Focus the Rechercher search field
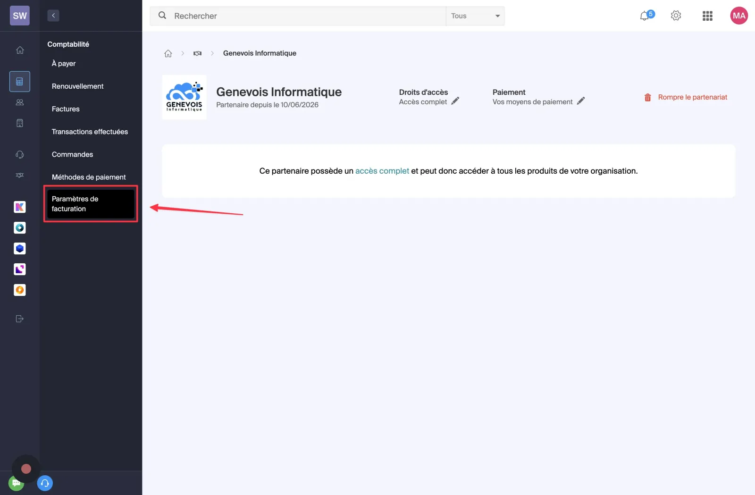Screen dimensions: 755x495 (298, 16)
